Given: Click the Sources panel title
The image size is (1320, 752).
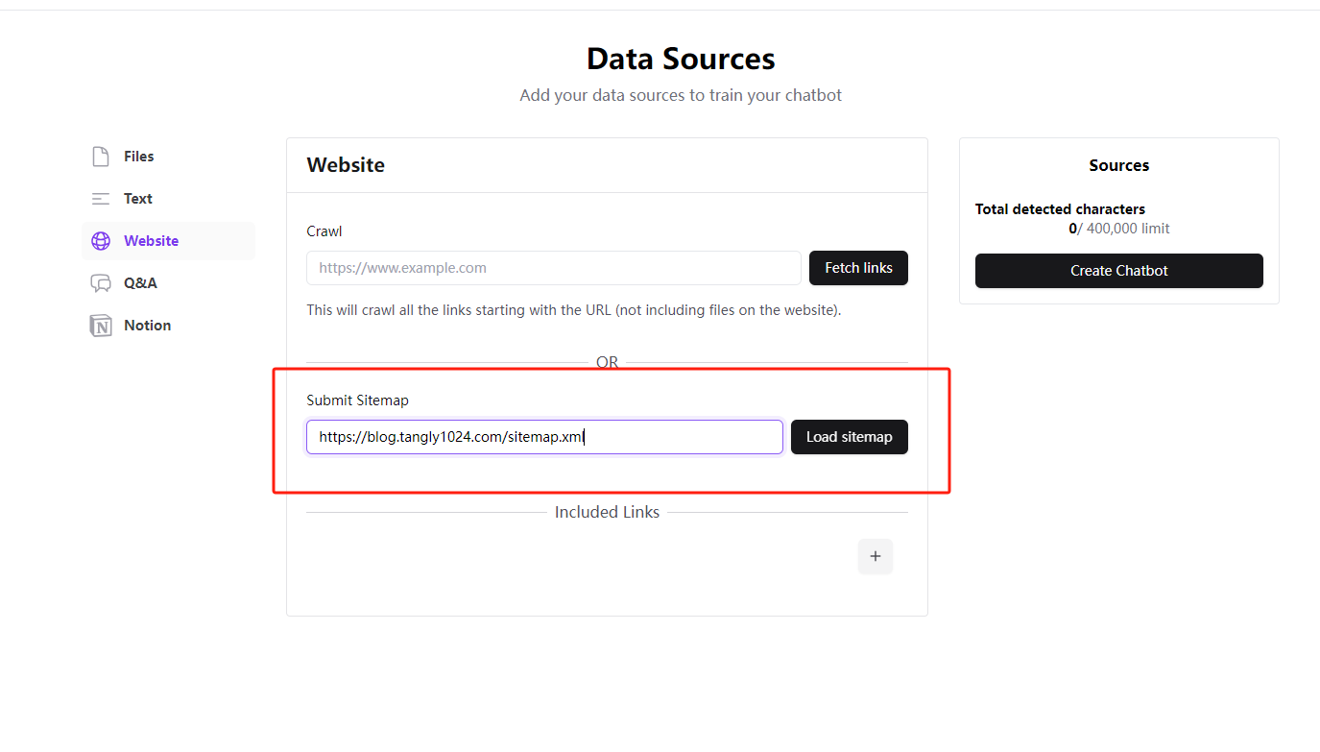Looking at the screenshot, I should pos(1119,165).
